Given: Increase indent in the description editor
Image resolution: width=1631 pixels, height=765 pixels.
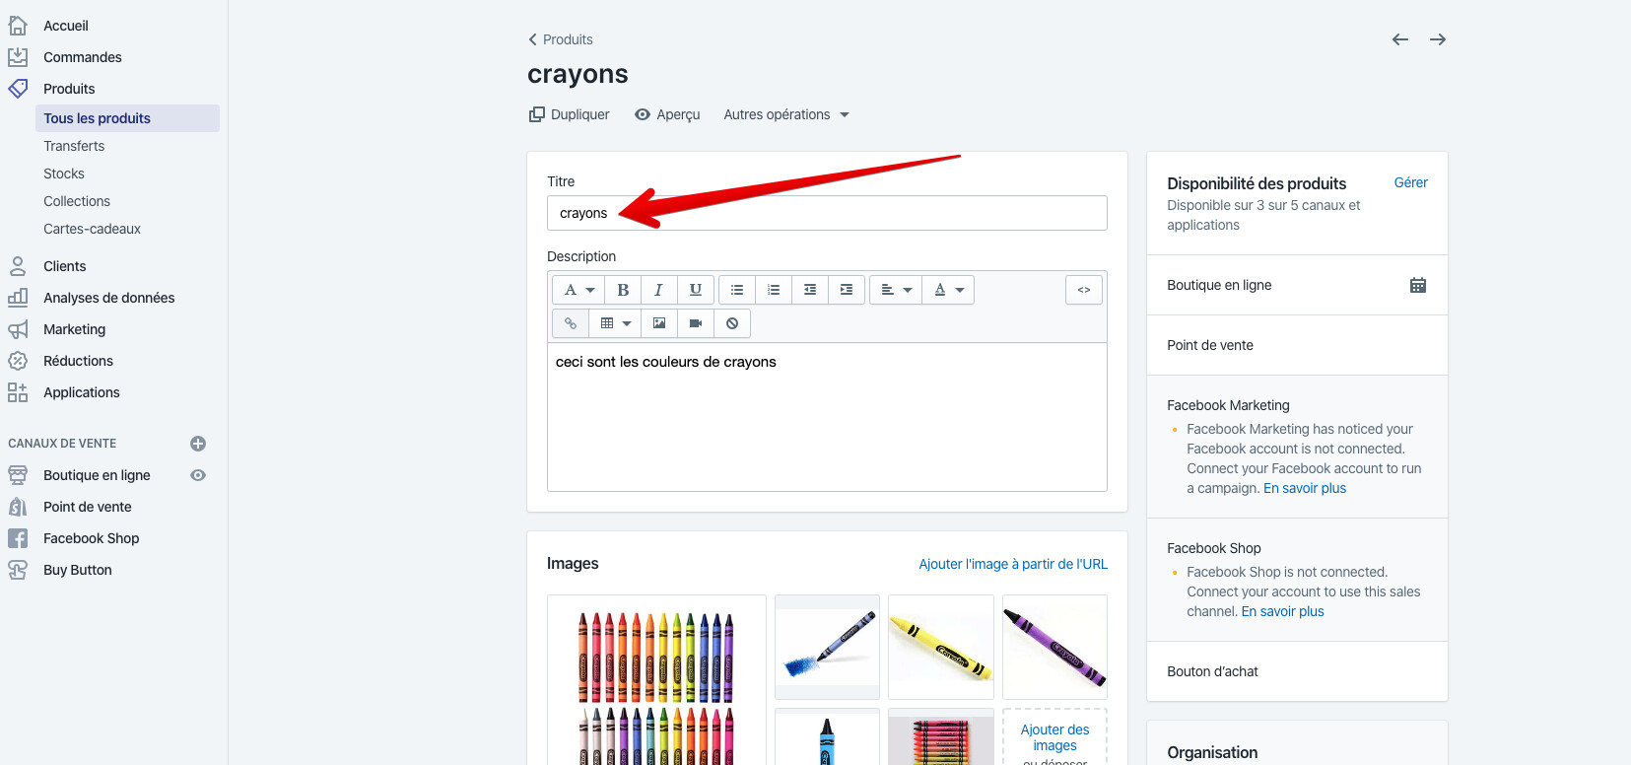Looking at the screenshot, I should (x=847, y=290).
